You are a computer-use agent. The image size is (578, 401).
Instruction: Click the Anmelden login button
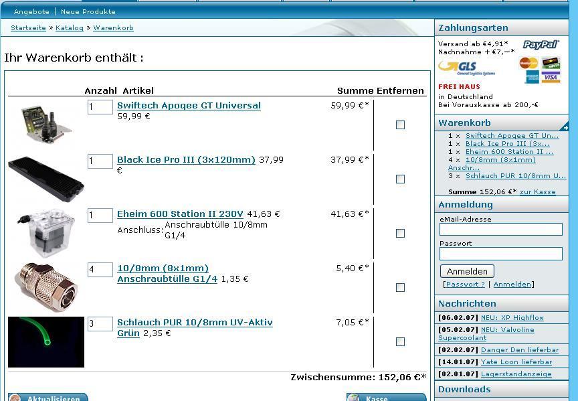[467, 272]
